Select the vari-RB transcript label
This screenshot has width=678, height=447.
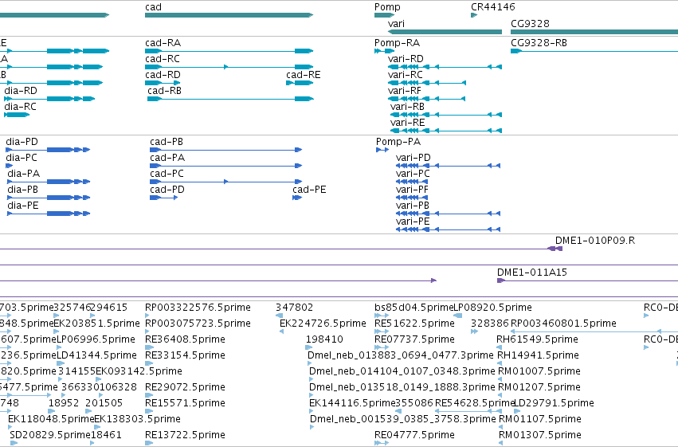click(407, 107)
